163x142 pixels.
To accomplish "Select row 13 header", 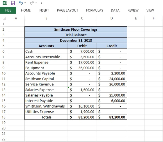I will click(3, 90).
